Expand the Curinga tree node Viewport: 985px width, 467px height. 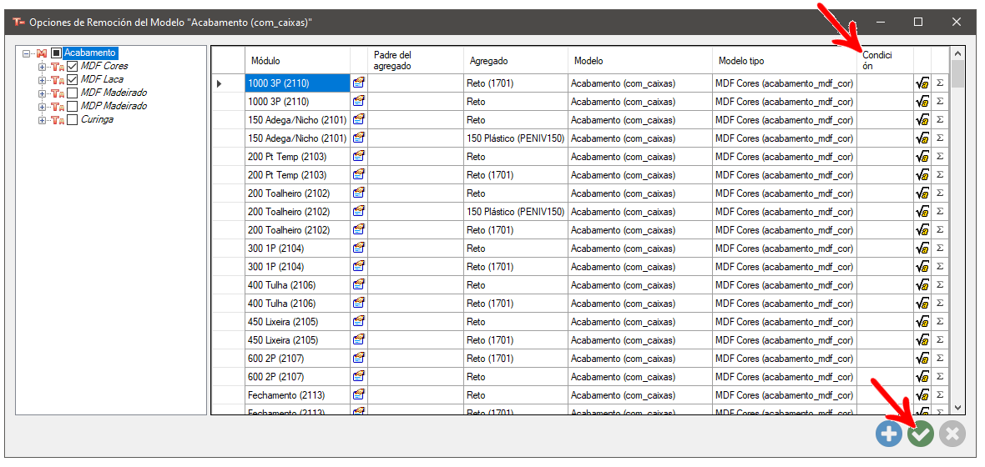(42, 120)
